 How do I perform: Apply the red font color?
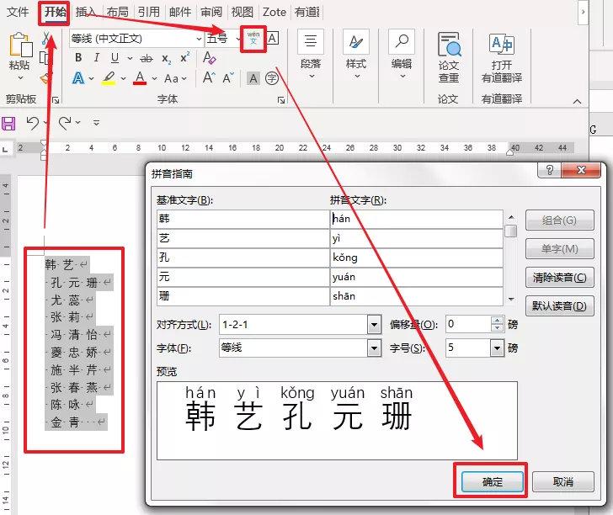click(x=140, y=78)
